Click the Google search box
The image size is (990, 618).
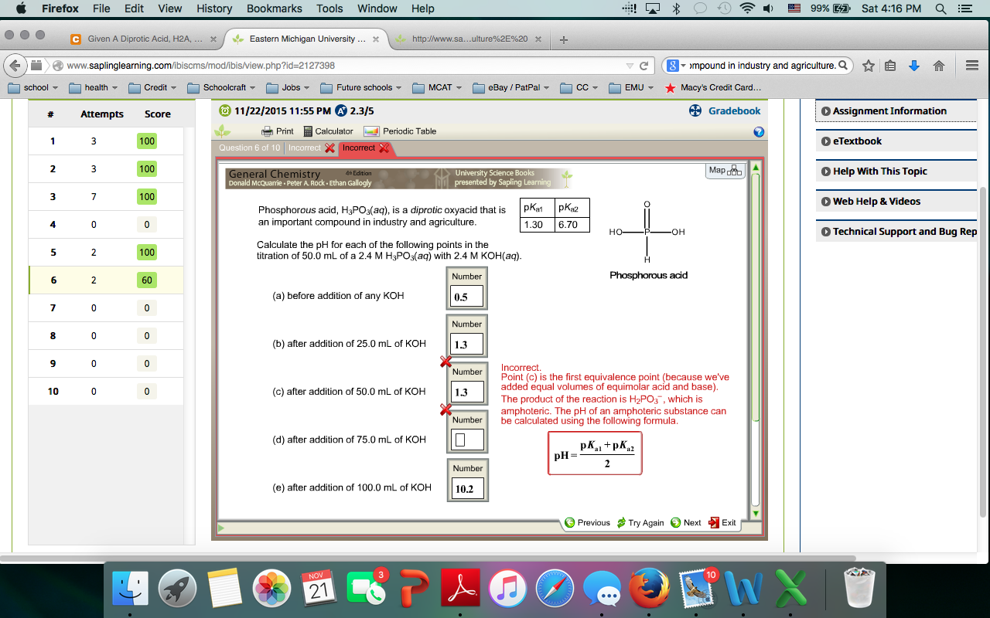[758, 66]
